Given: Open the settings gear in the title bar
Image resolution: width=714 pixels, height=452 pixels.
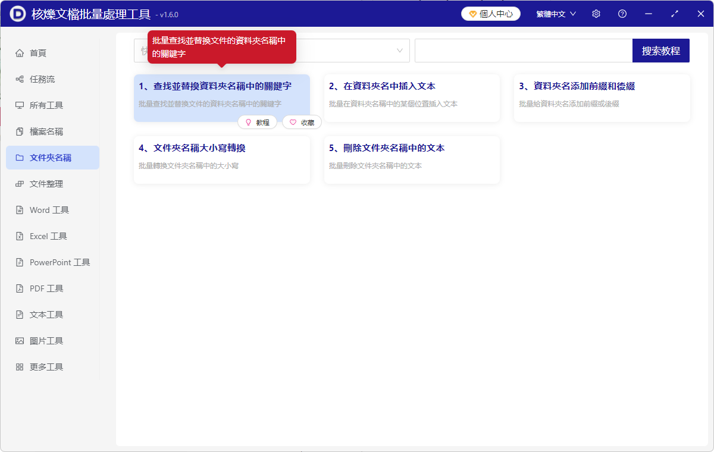Looking at the screenshot, I should tap(596, 13).
